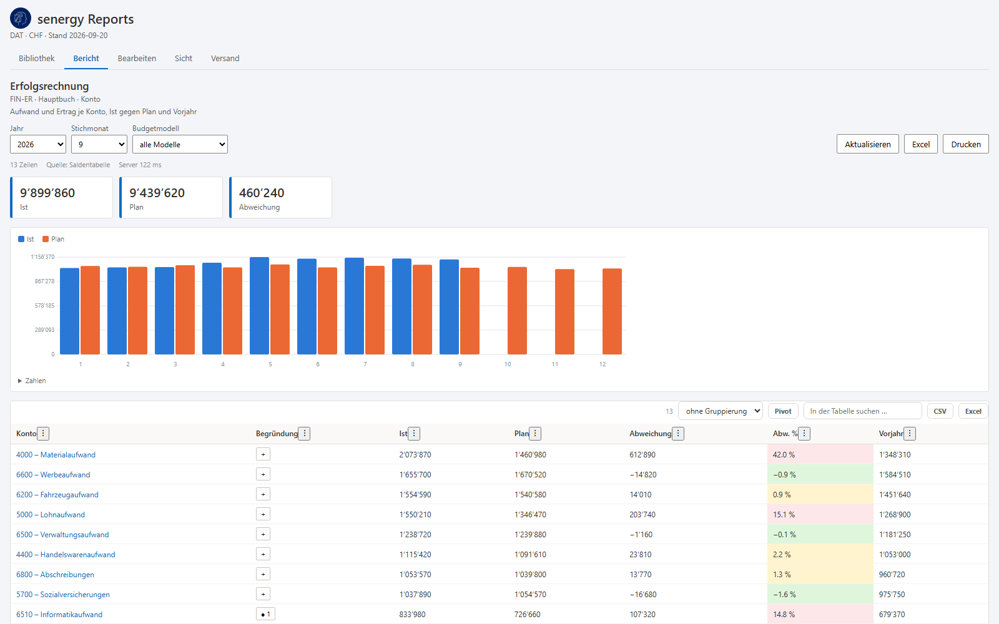This screenshot has height=624, width=999.
Task: Add Begründung for 6500 – Verwaltungsaufwand
Action: point(263,534)
